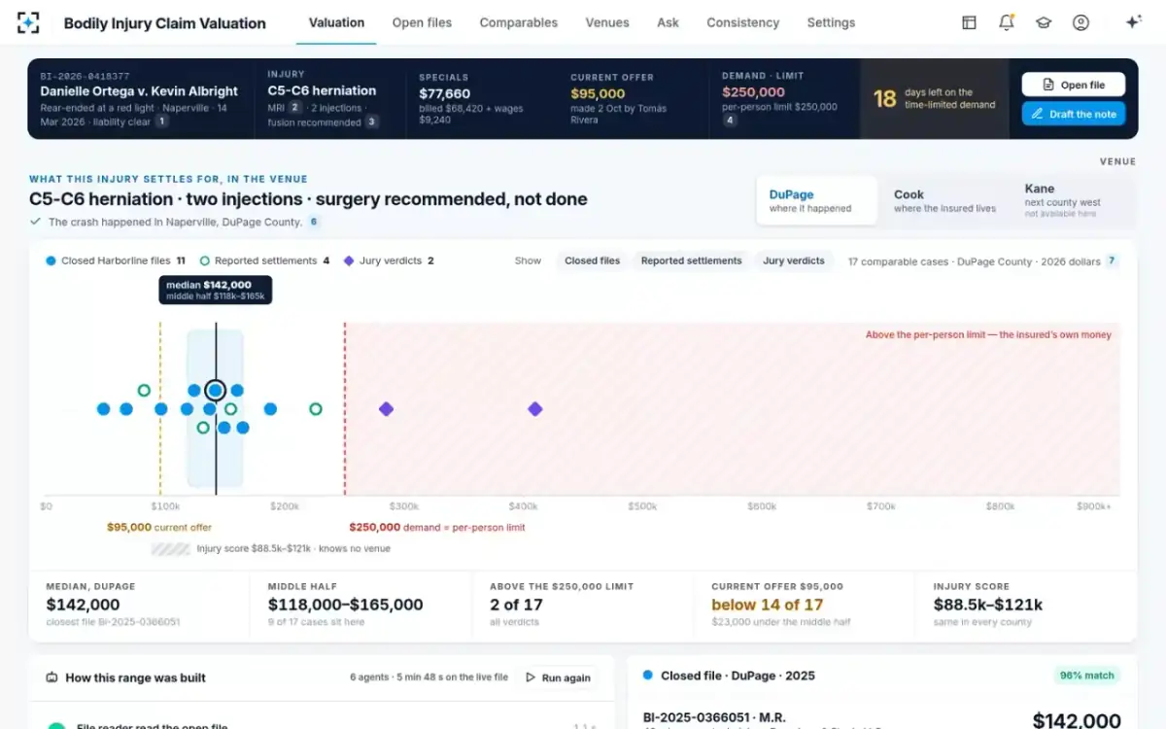This screenshot has width=1166, height=729.
Task: Click the Median, DuPage $142,000 stat
Action: pyautogui.click(x=139, y=604)
